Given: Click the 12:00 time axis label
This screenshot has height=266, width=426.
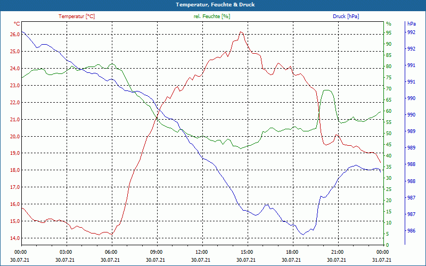Looking at the screenshot, I should click(201, 252).
